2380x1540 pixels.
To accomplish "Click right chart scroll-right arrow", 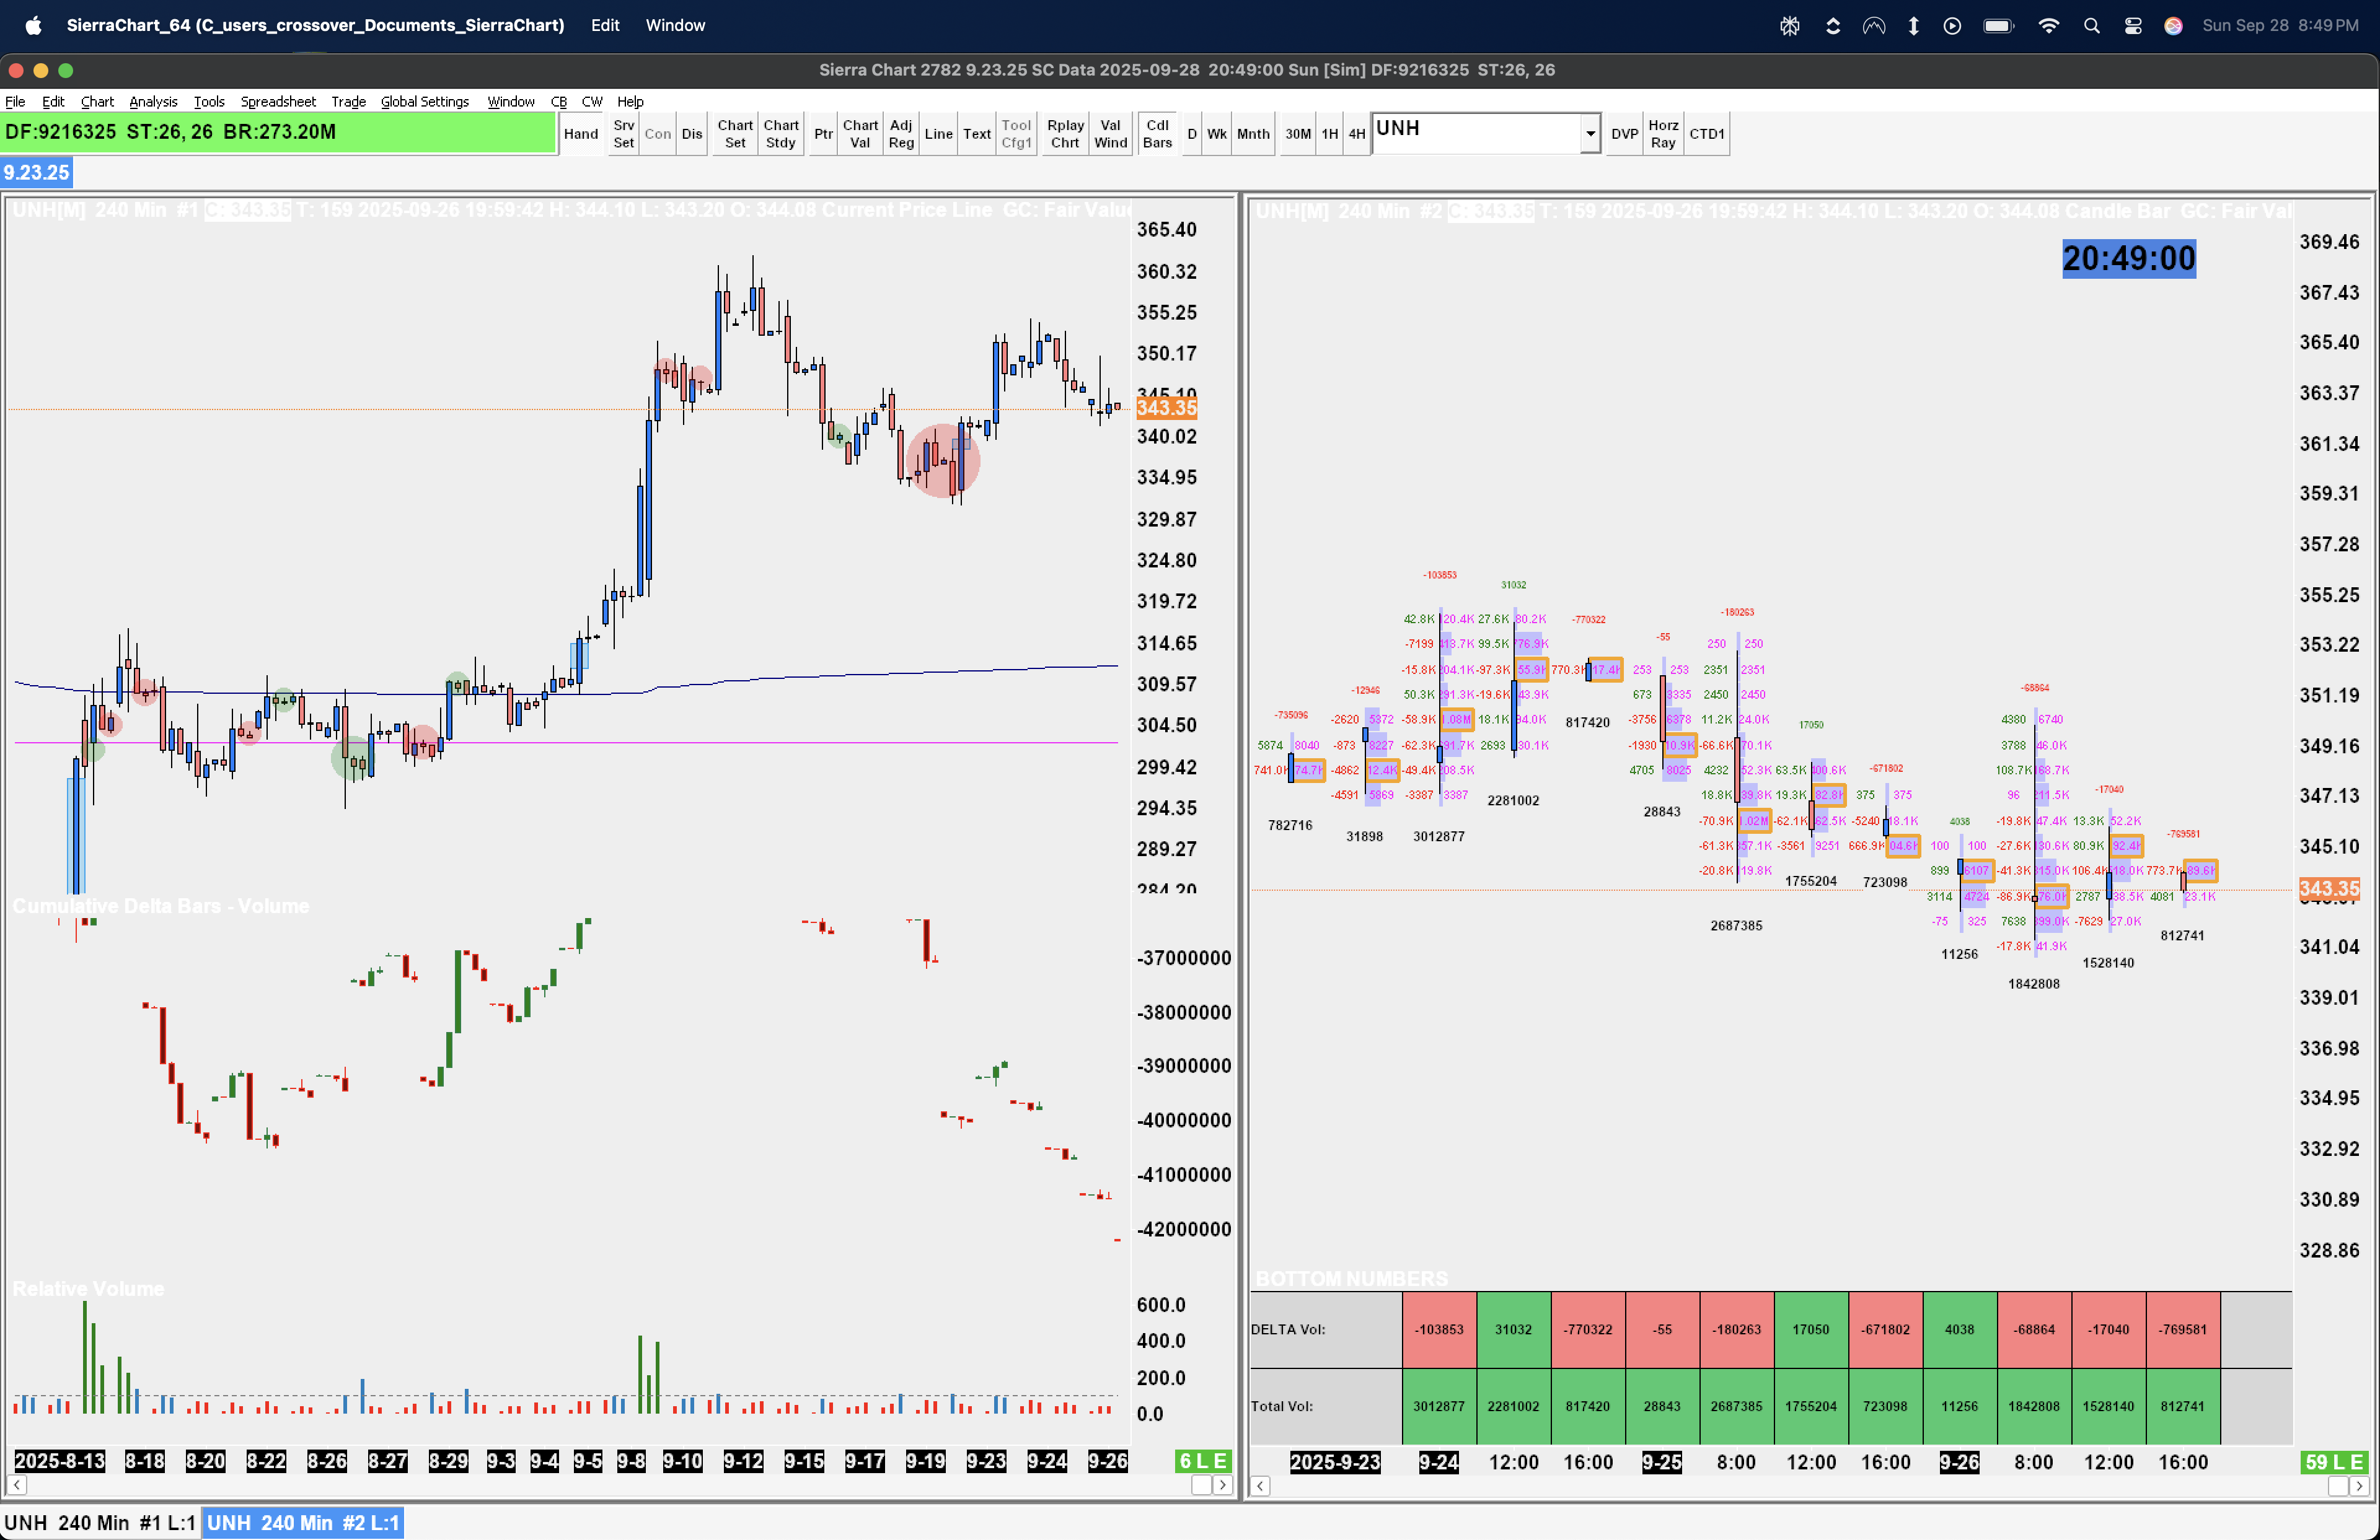I will 2359,1486.
